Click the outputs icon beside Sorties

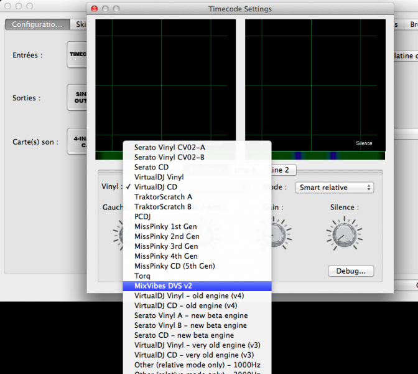pos(77,98)
